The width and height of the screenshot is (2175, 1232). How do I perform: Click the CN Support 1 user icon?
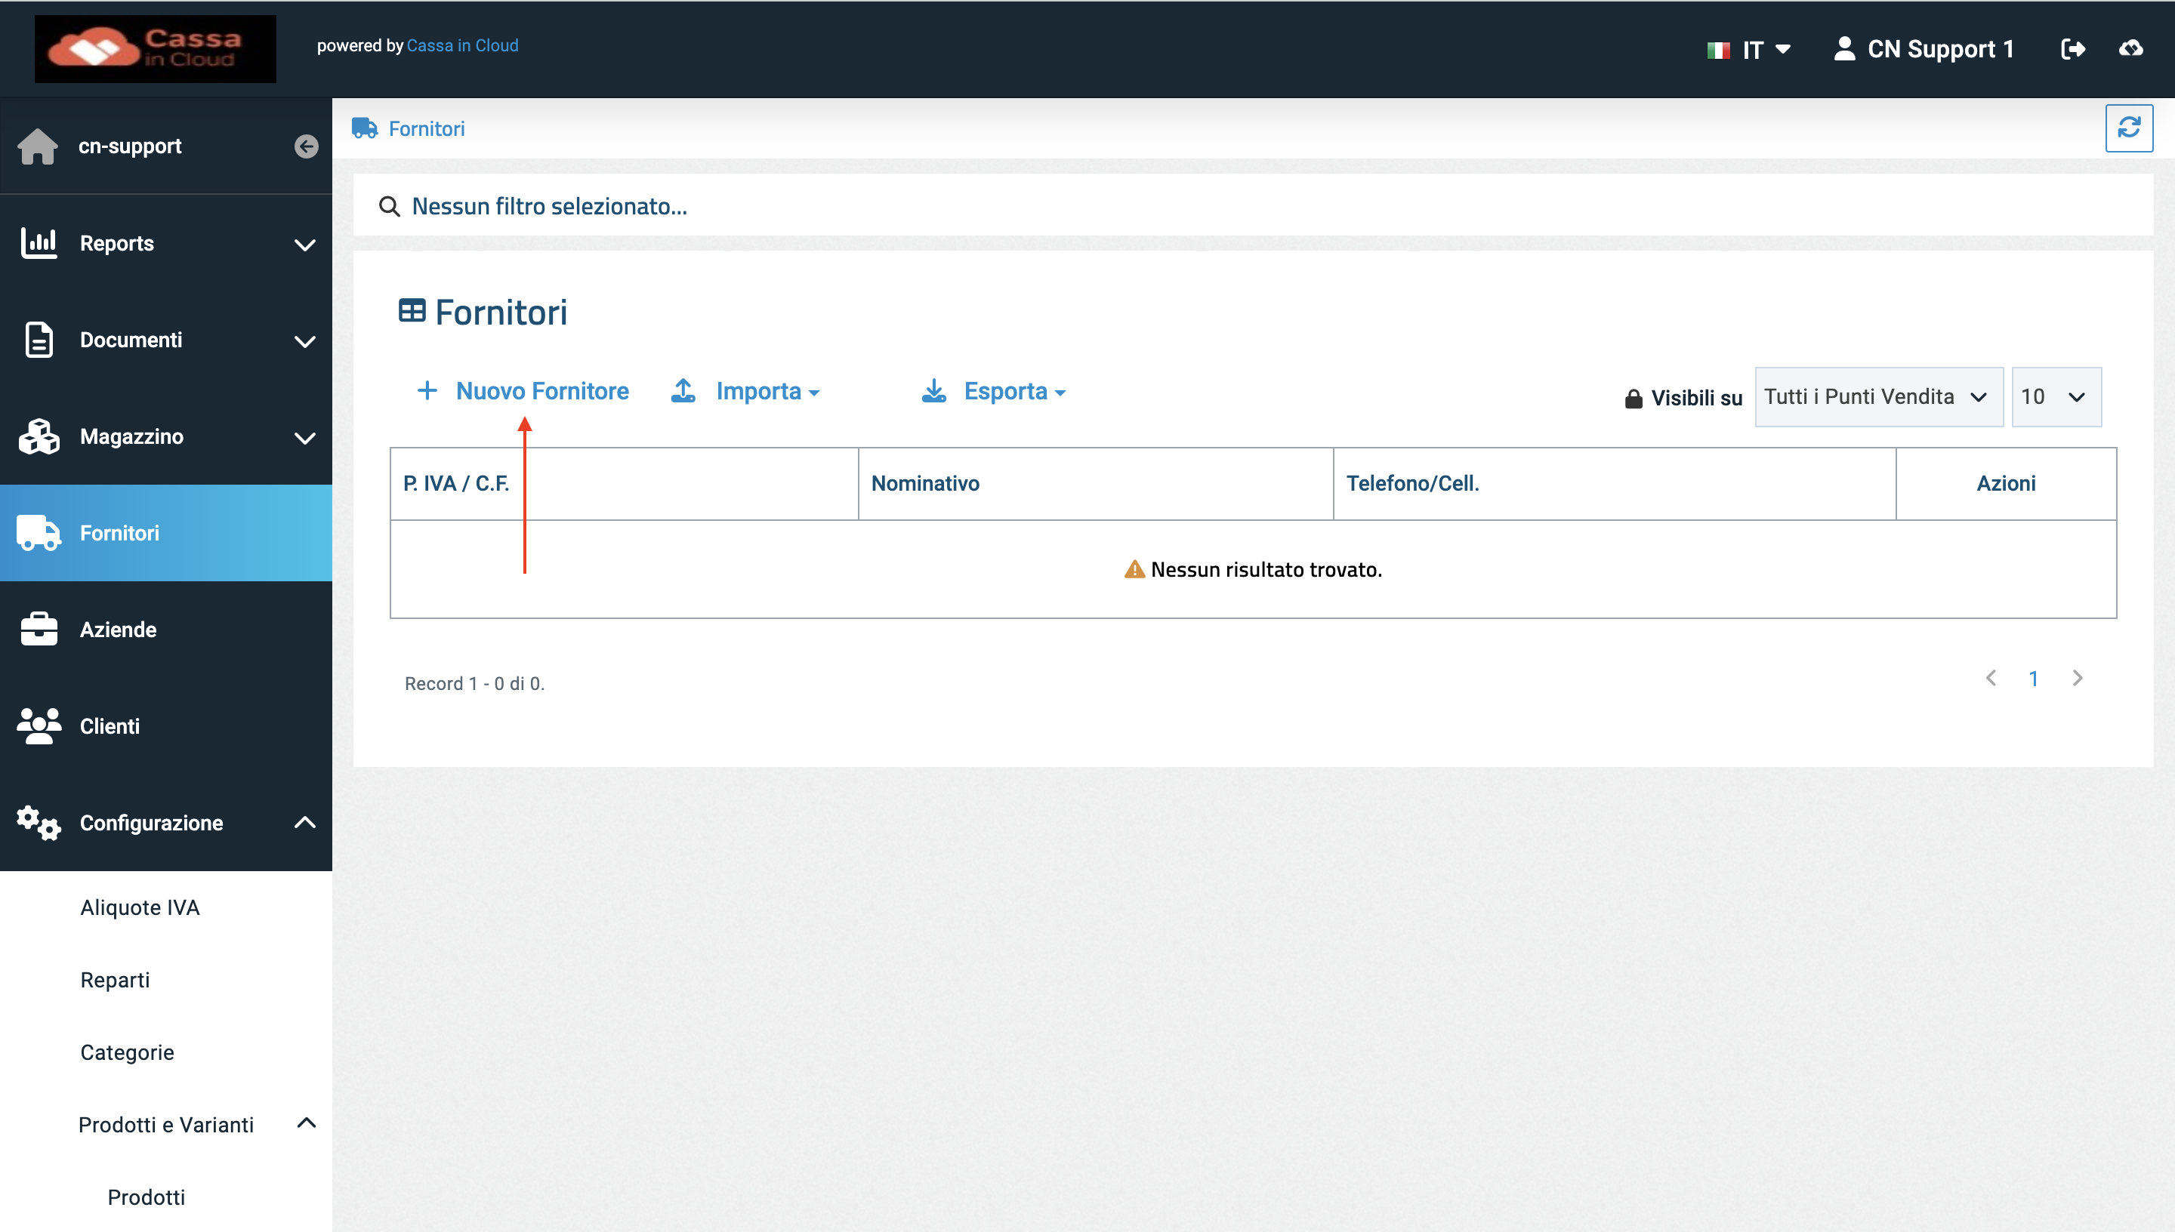1845,48
